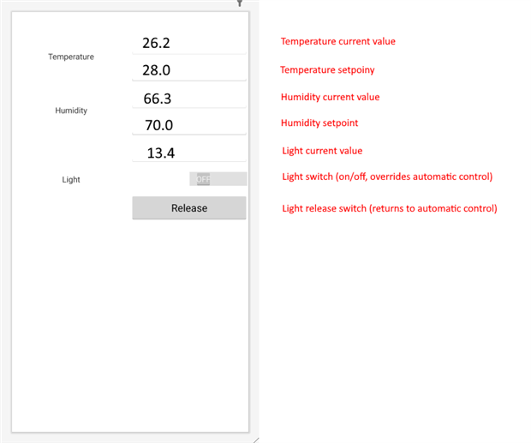Viewport: 531px width, 443px height.
Task: Click the 'Light switch (on/off' annotation text
Action: tap(325, 177)
